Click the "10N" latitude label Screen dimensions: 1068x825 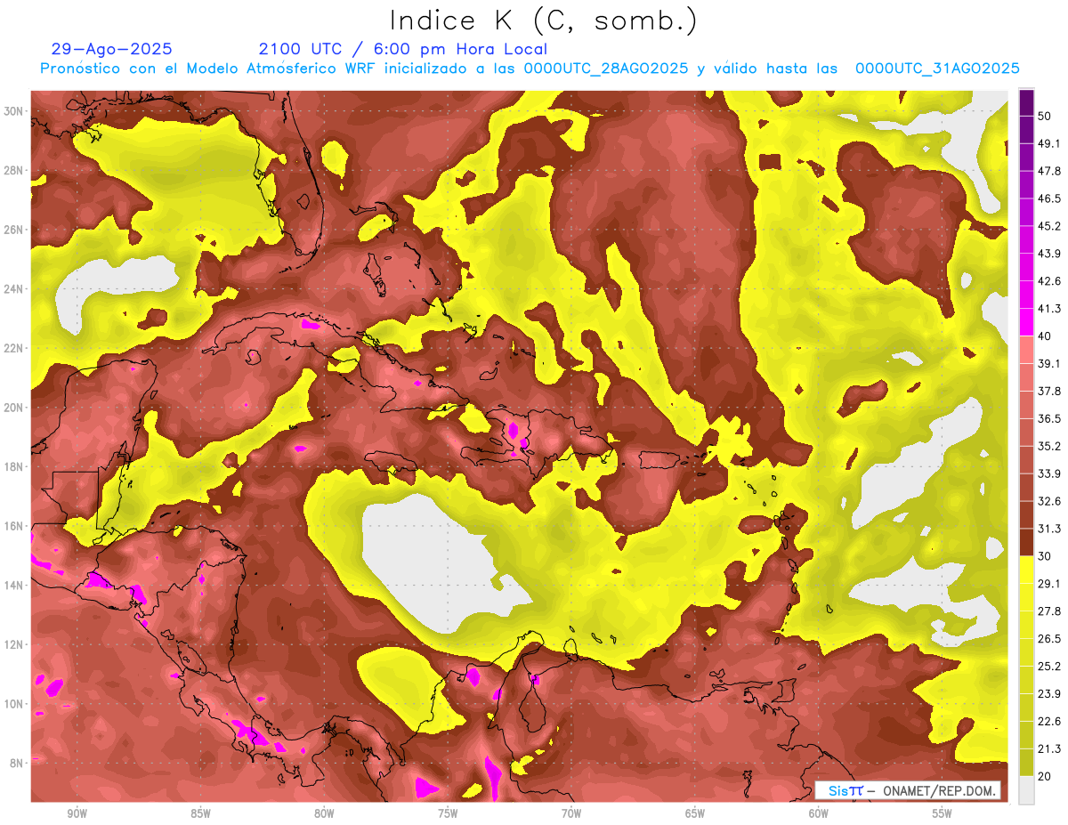pos(15,703)
